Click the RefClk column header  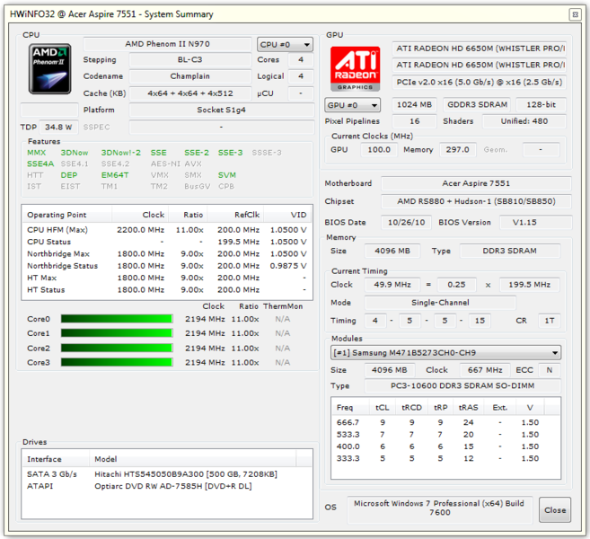(235, 215)
